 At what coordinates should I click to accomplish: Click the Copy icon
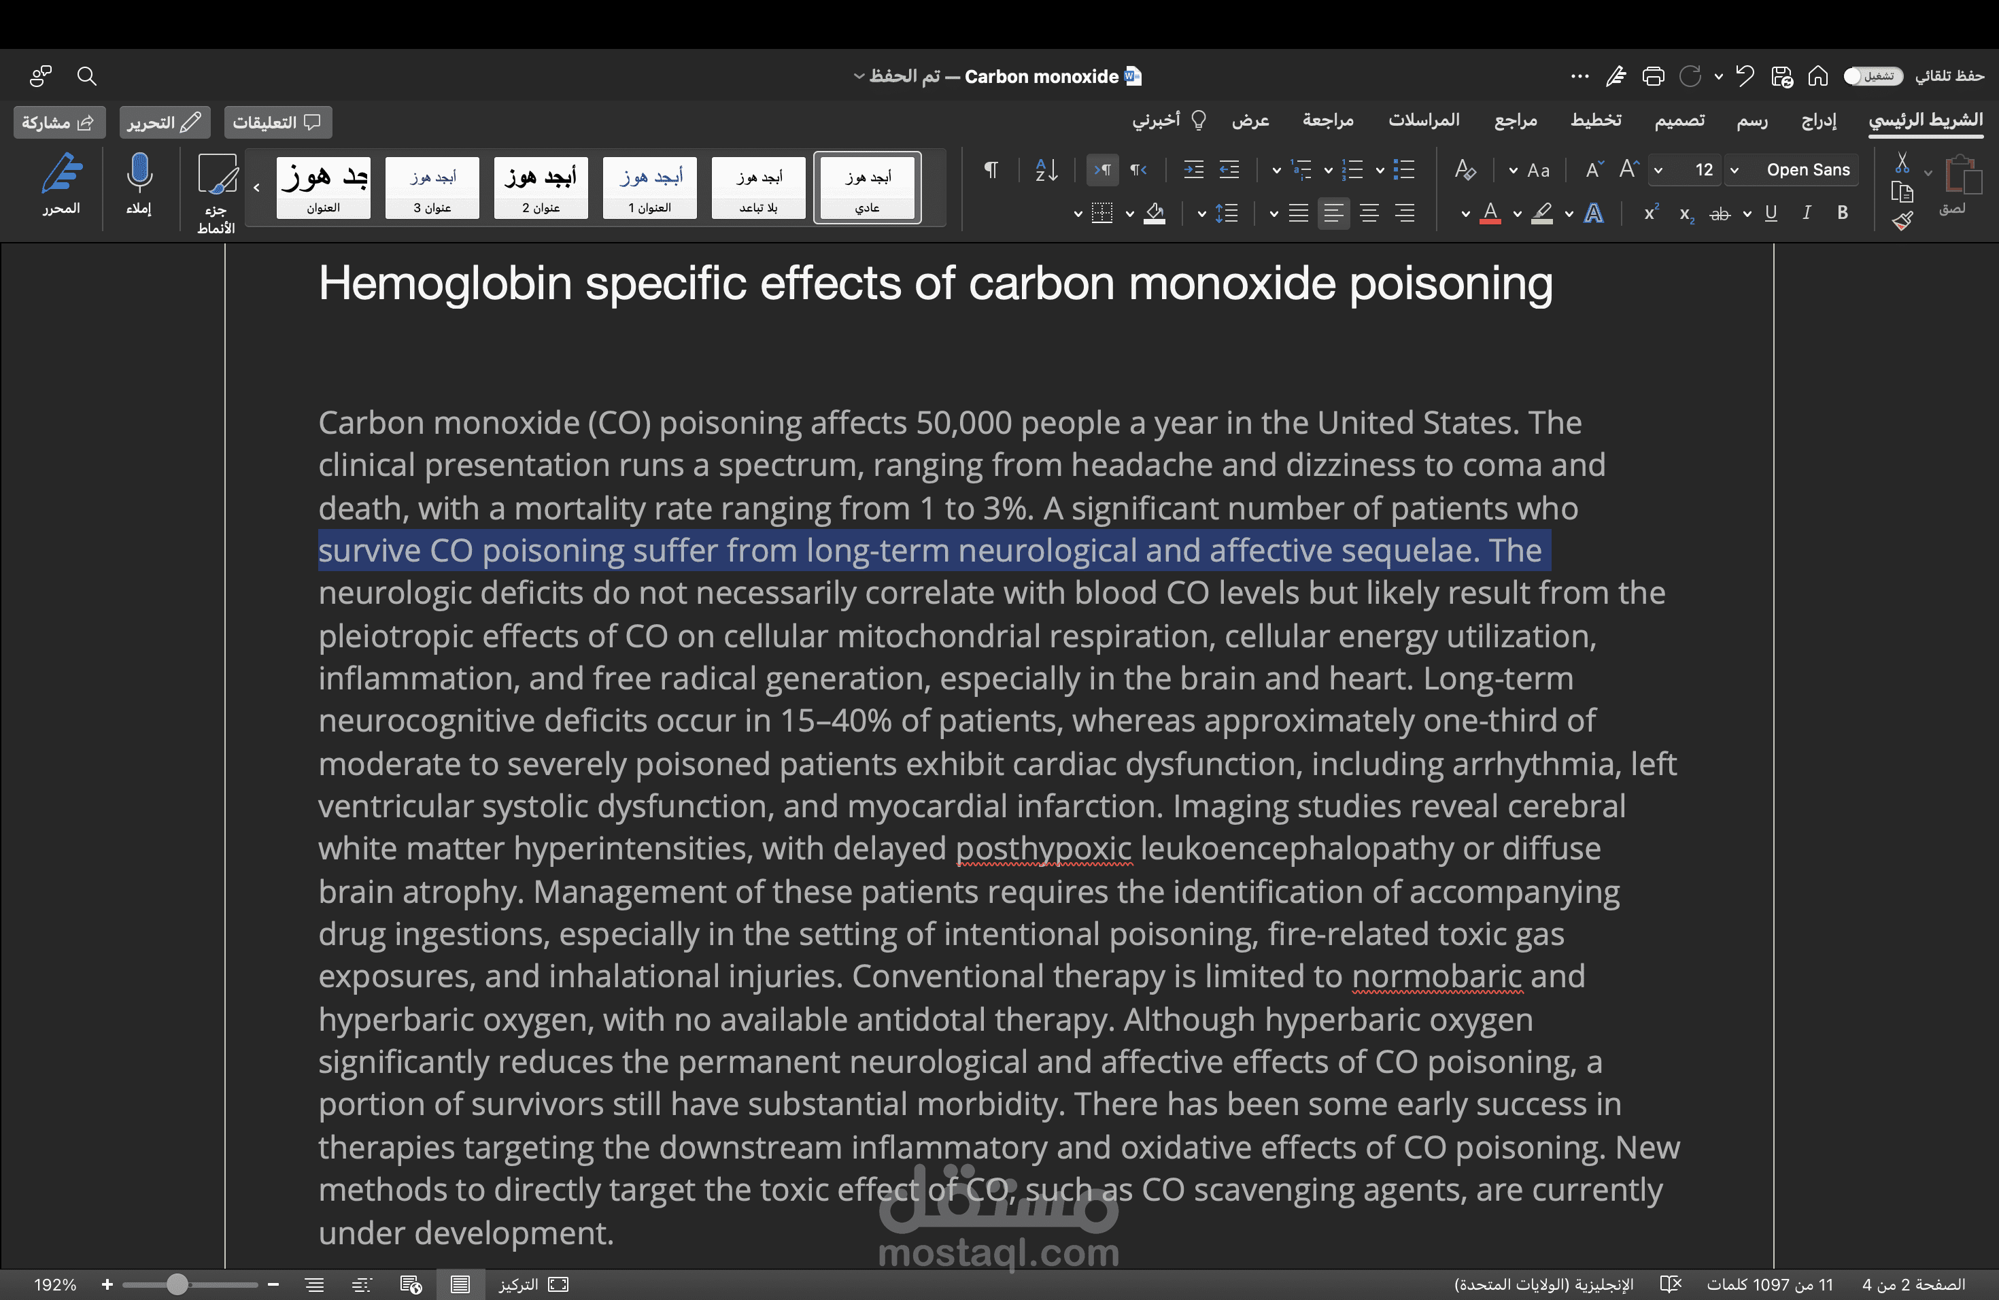click(1902, 192)
